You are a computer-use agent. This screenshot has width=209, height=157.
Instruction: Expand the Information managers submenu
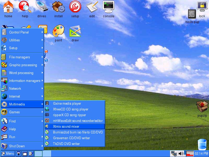[x=22, y=81]
